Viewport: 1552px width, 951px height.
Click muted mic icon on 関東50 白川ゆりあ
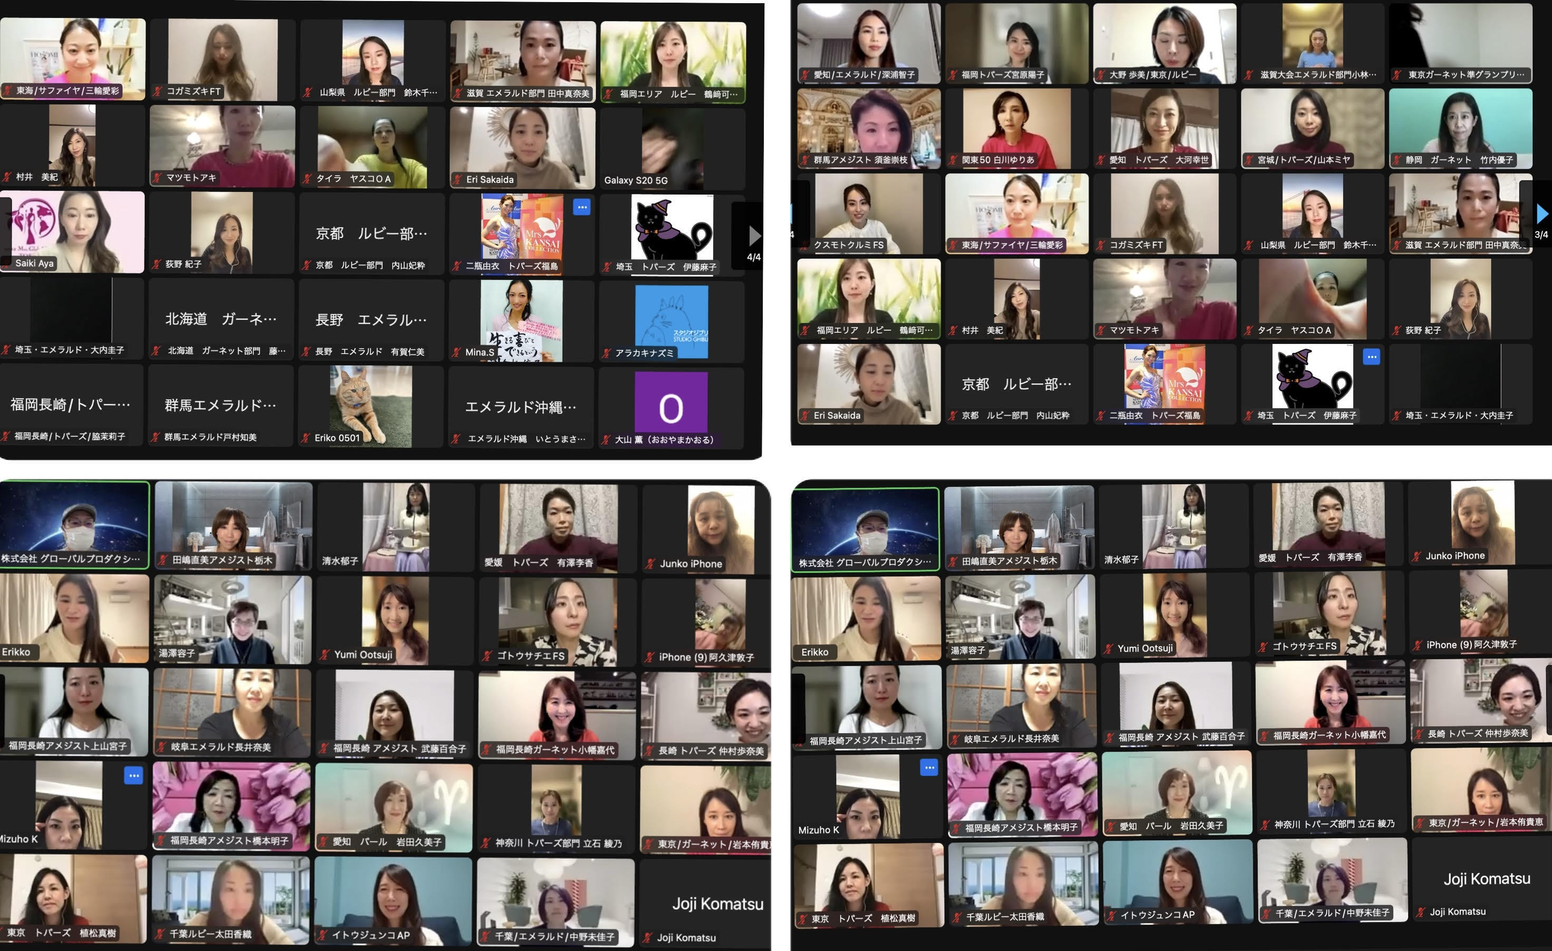954,160
